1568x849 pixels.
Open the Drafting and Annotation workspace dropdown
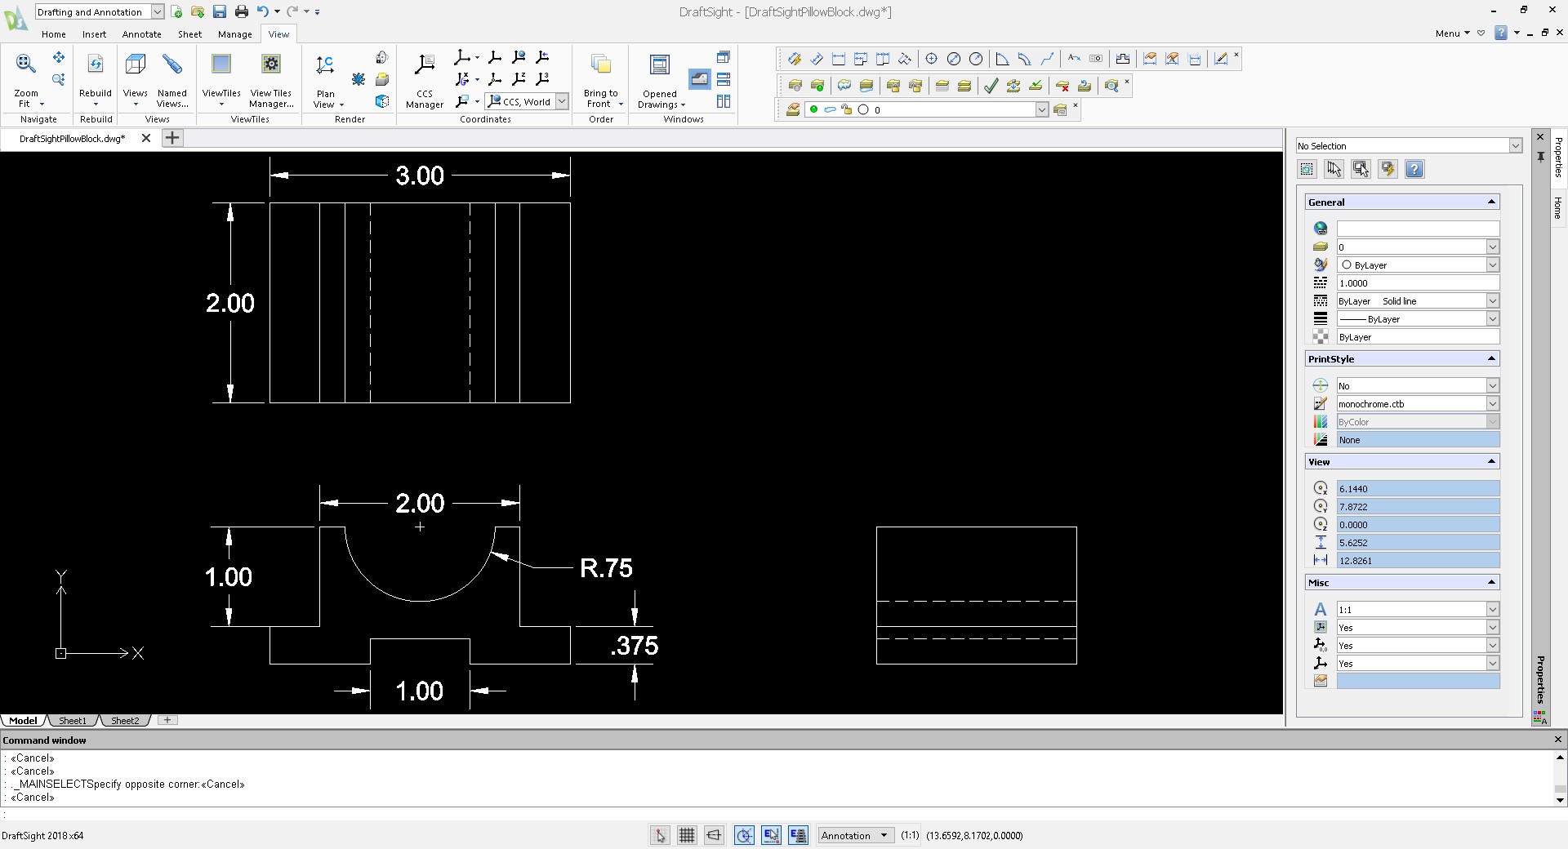coord(157,12)
